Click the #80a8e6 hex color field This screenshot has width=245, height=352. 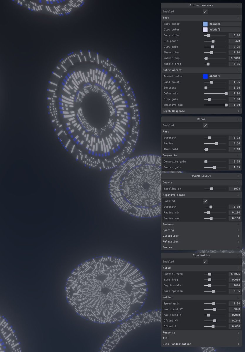[224, 24]
